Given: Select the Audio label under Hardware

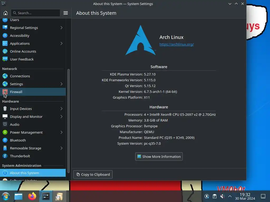Looking at the screenshot, I should pos(15,124).
